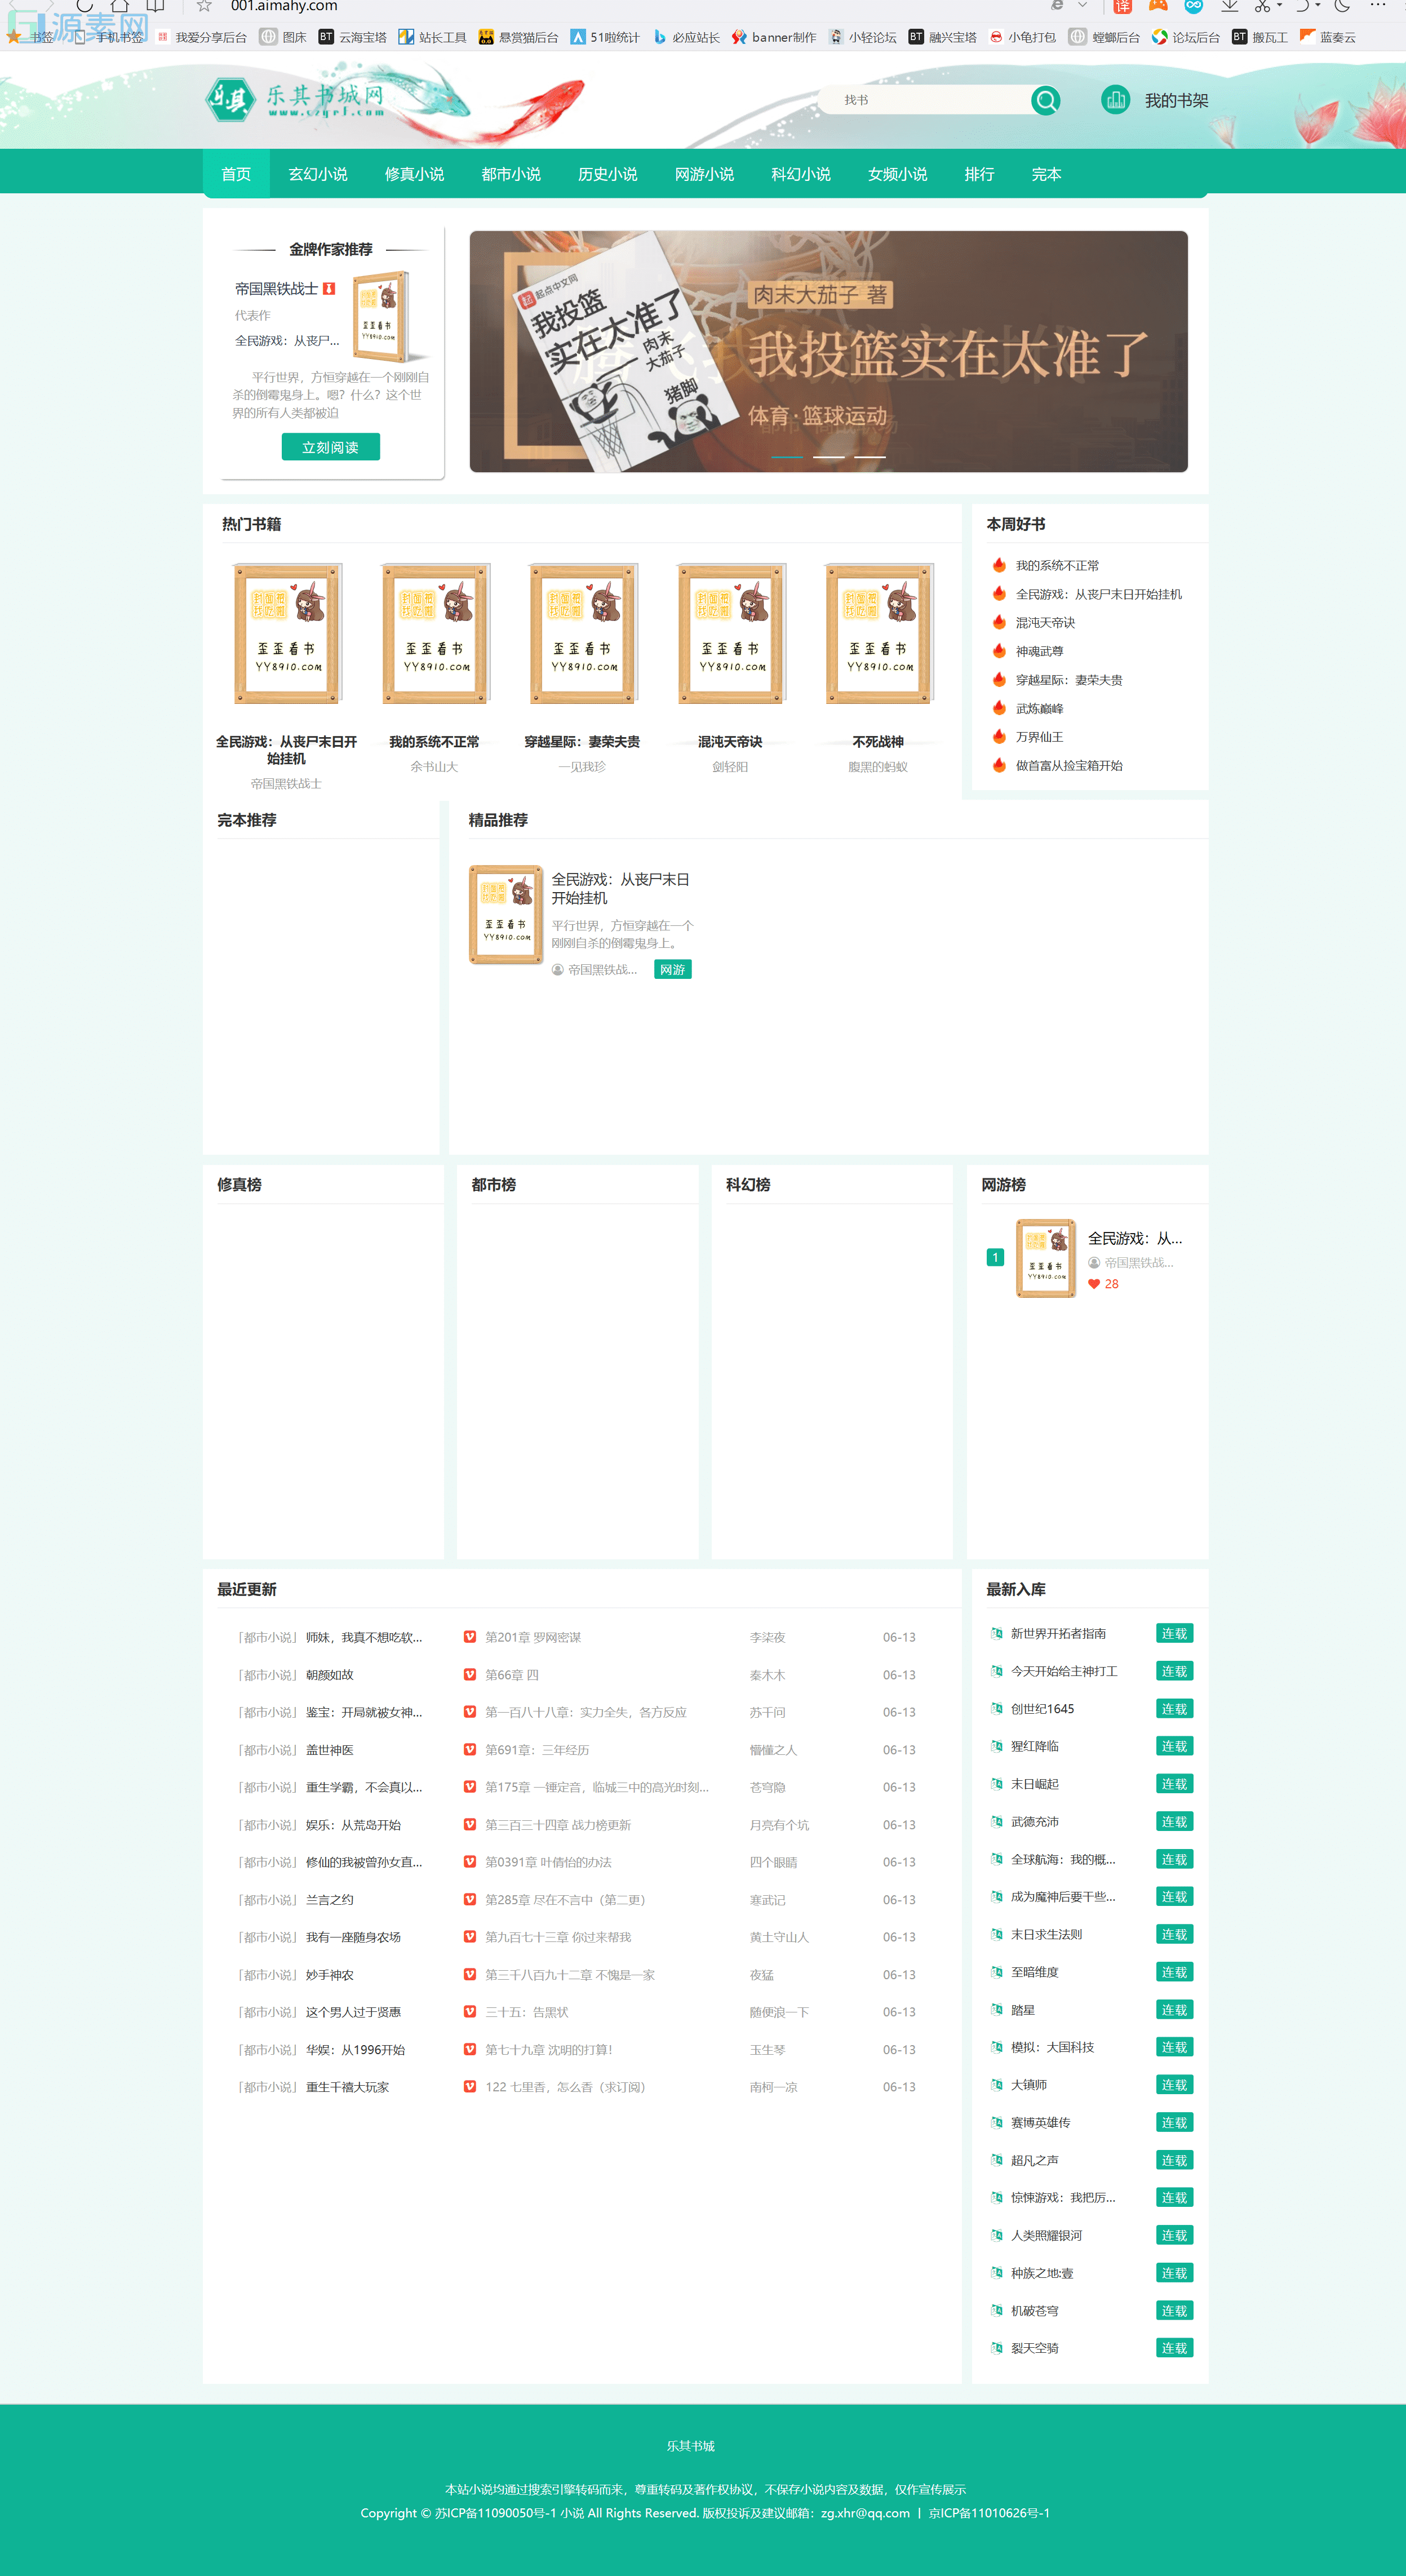The width and height of the screenshot is (1406, 2576).
Task: Click the heart icon with 28 likes
Action: pyautogui.click(x=1094, y=1284)
